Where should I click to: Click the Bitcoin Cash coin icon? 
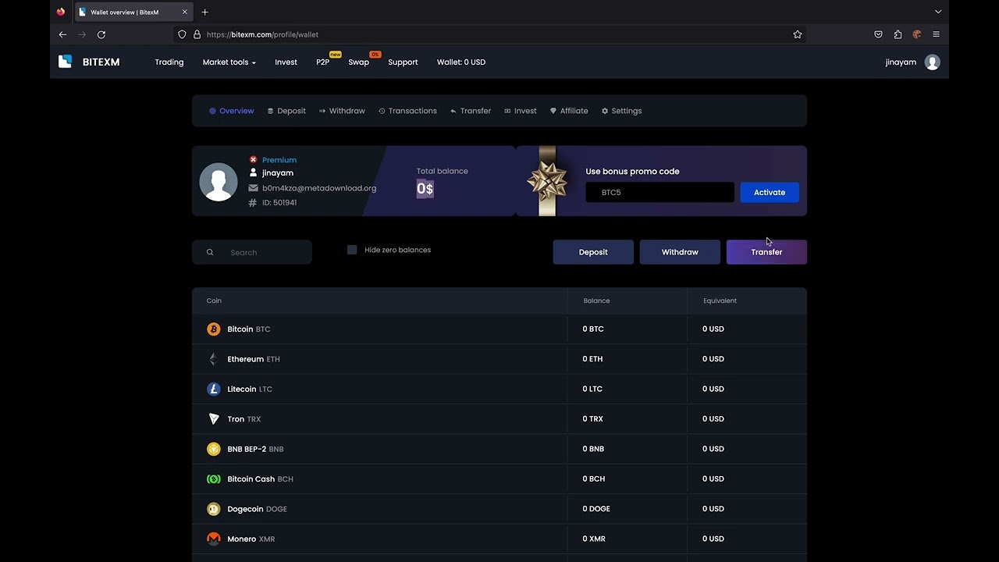(x=213, y=479)
